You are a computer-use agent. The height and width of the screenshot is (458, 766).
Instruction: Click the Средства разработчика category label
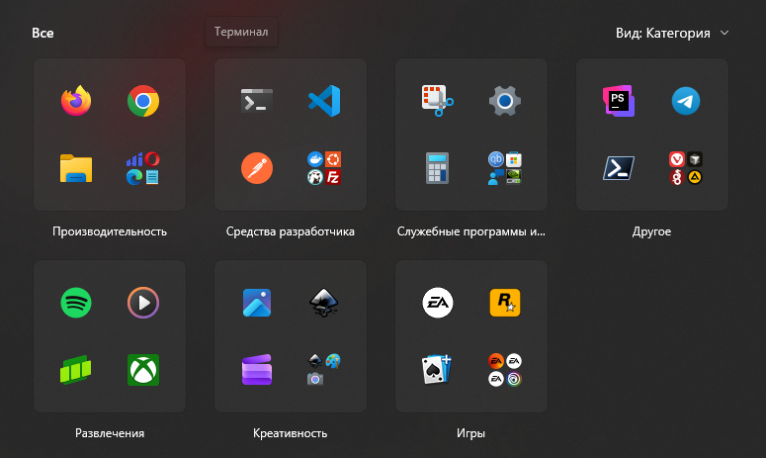pos(291,231)
